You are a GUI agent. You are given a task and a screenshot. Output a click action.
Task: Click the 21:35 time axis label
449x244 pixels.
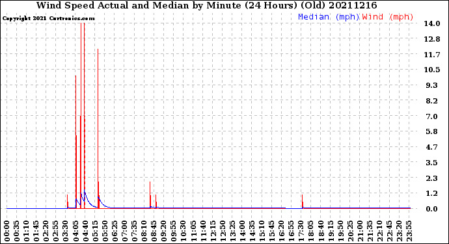click(370, 230)
